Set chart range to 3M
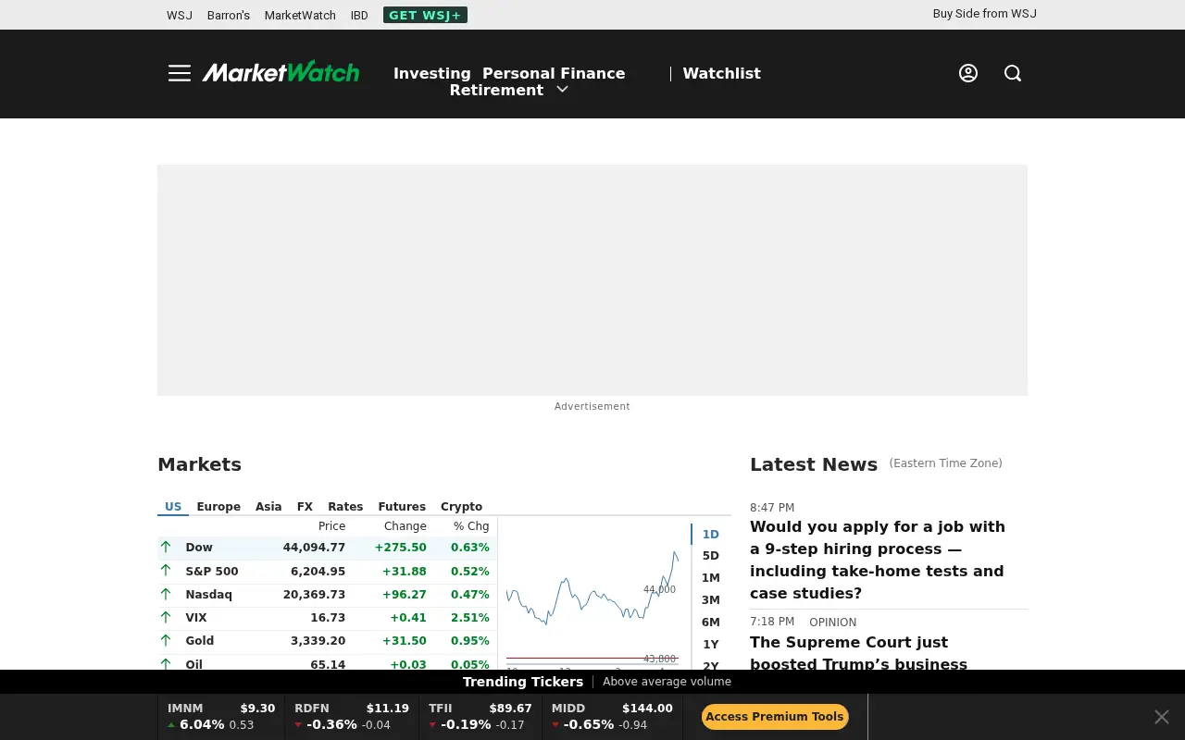Viewport: 1185px width, 740px height. click(x=711, y=600)
